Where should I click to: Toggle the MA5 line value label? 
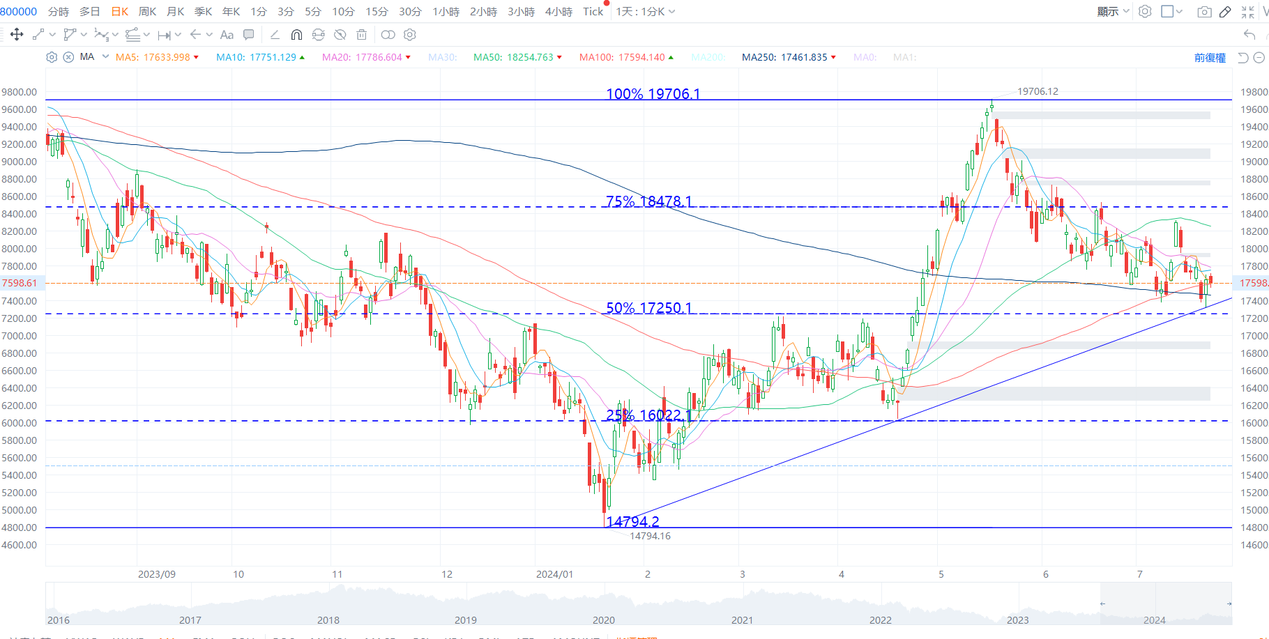[157, 57]
